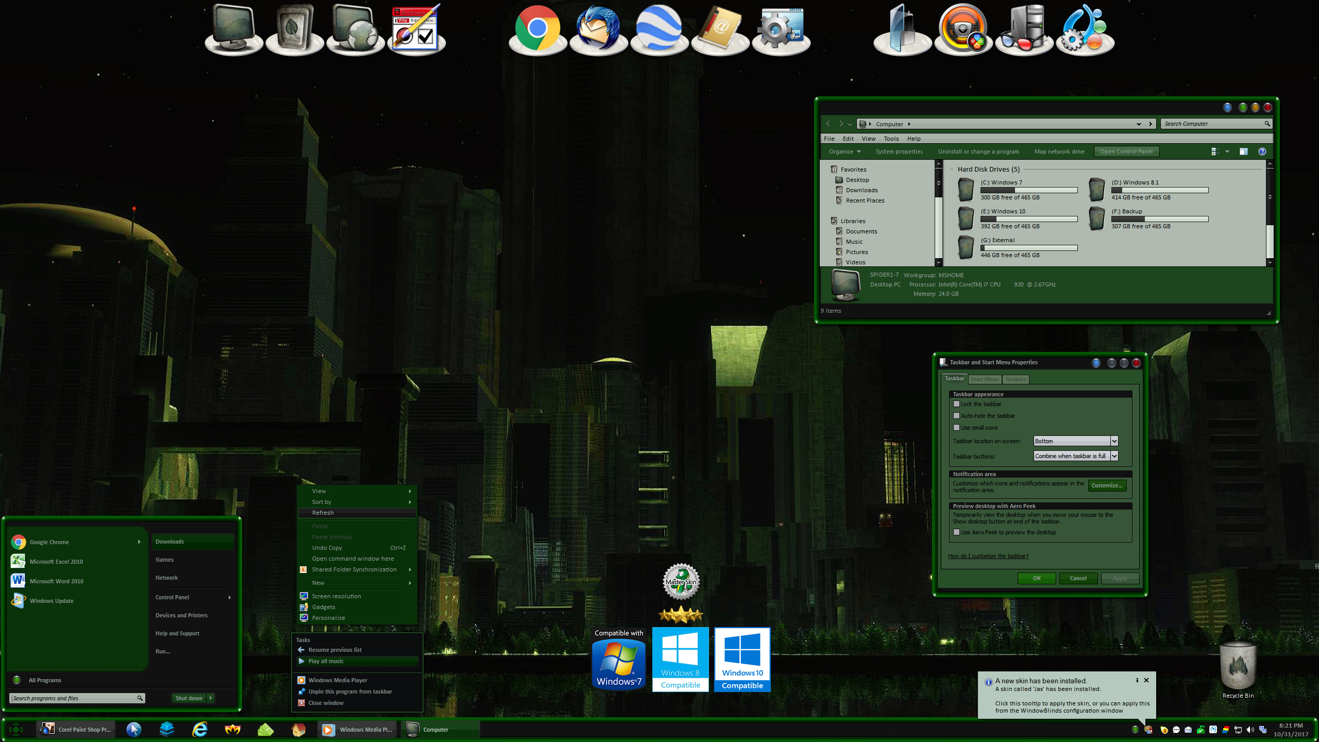Open Google Chrome from the dock
The height and width of the screenshot is (742, 1319).
click(x=537, y=28)
